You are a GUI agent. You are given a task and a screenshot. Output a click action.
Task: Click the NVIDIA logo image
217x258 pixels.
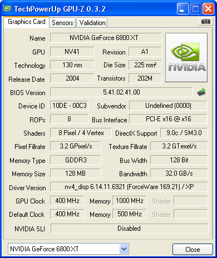pos(186,58)
